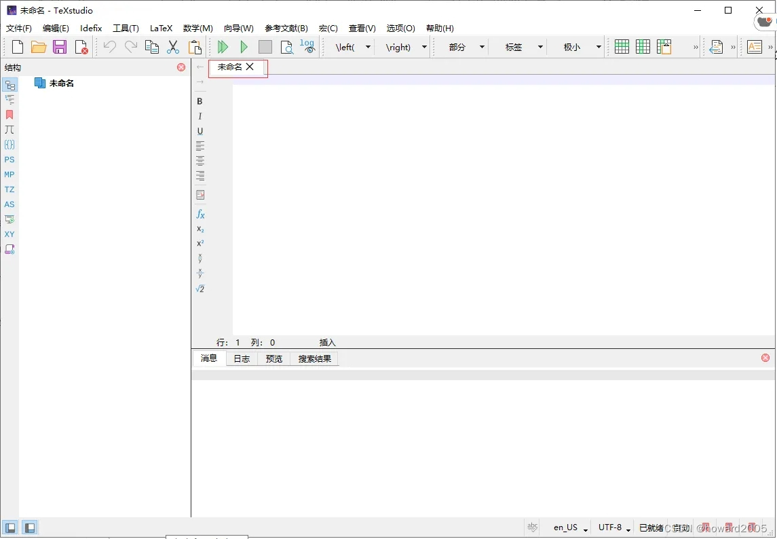Open the 编辑(E) menu
Image resolution: width=777 pixels, height=539 pixels.
(56, 29)
